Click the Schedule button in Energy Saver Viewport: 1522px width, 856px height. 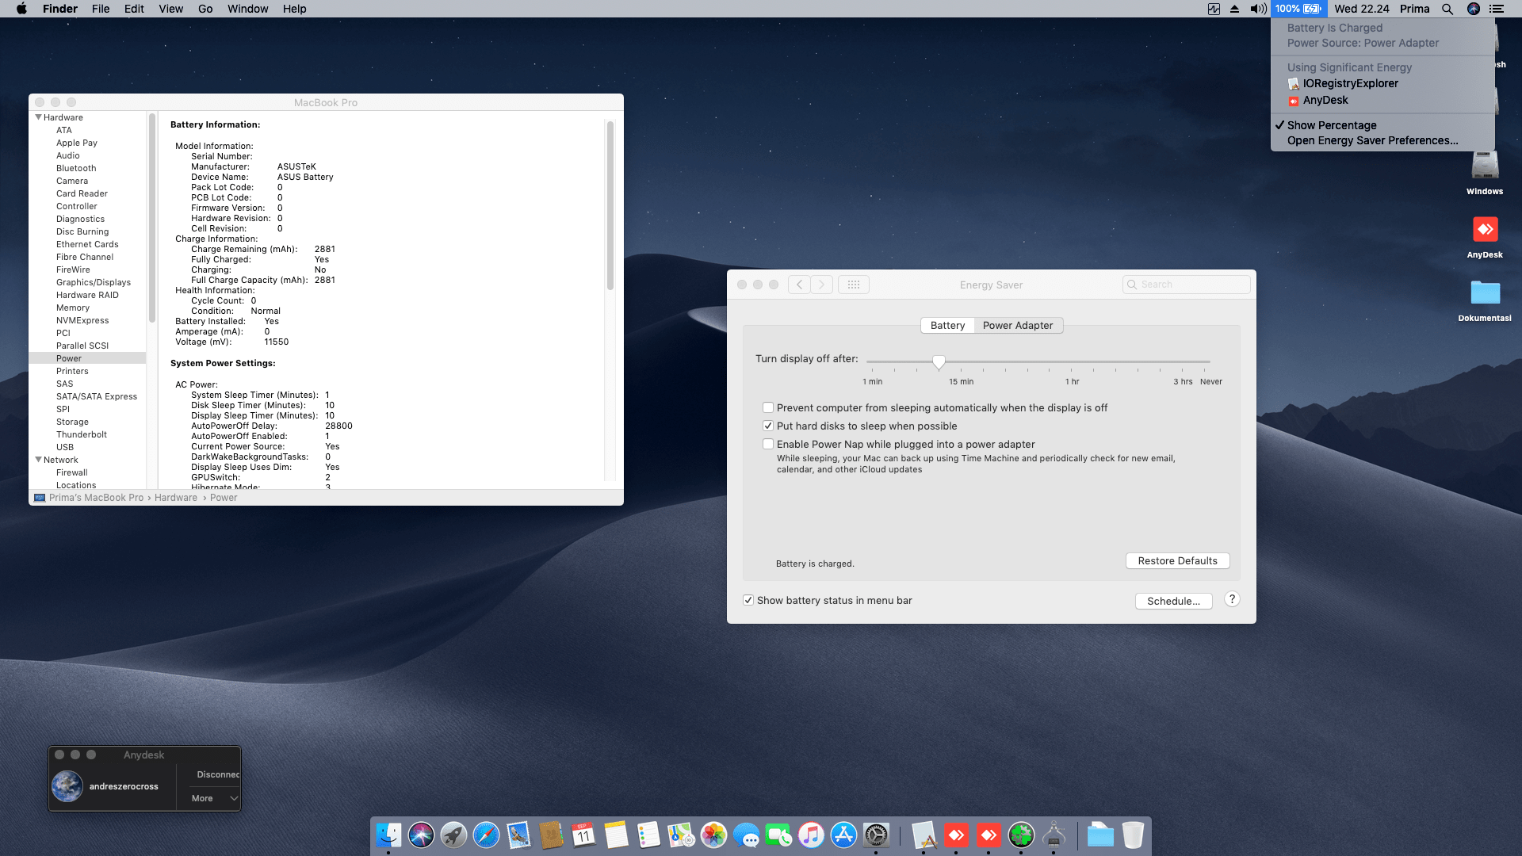tap(1173, 601)
